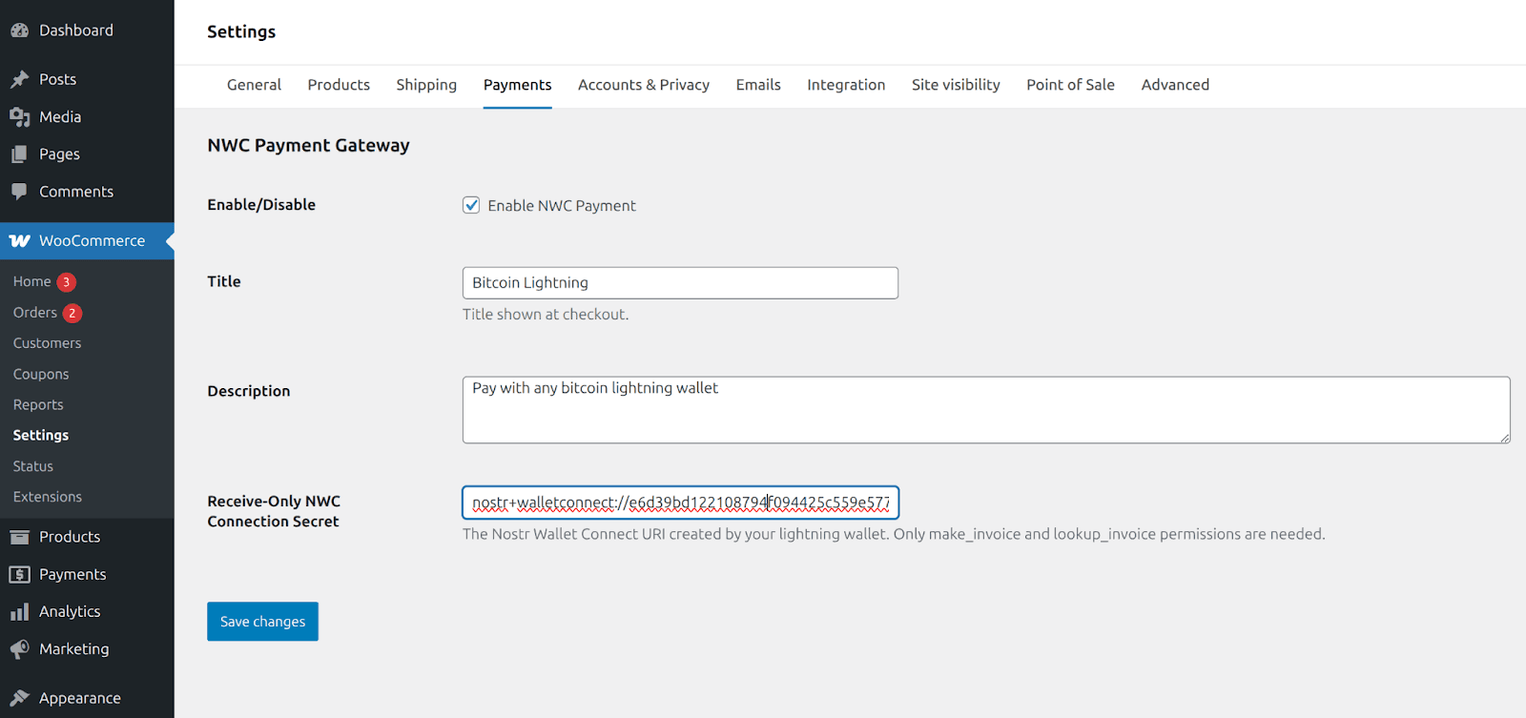Screen dimensions: 1526x718
Task: Click the NWC Payment Gateway heading
Action: coord(308,146)
